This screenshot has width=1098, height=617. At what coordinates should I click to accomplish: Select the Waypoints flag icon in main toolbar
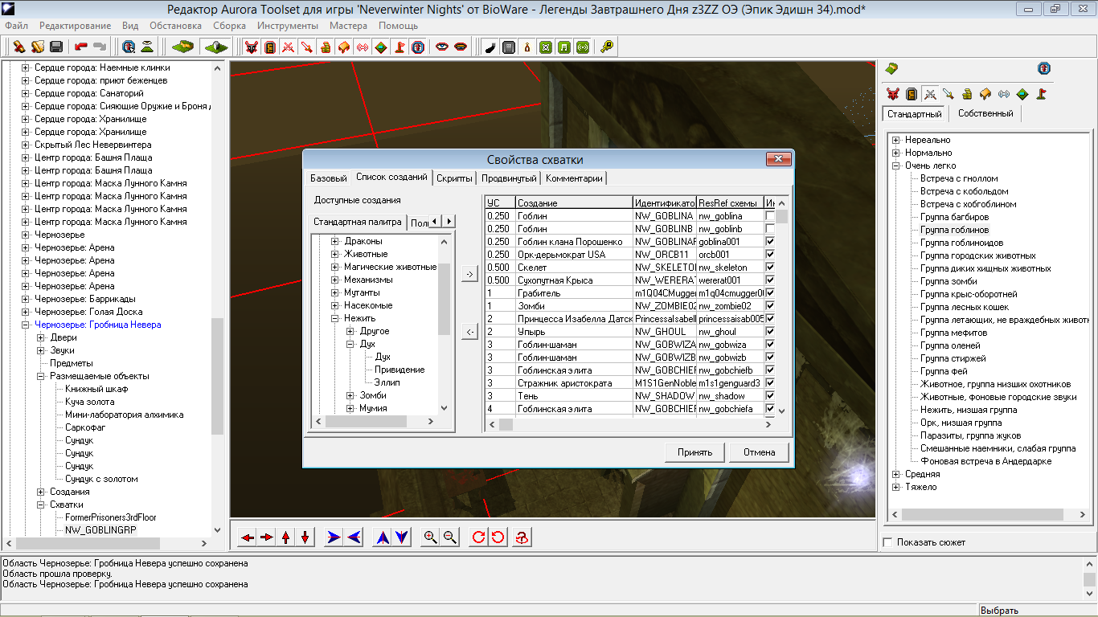tap(399, 47)
